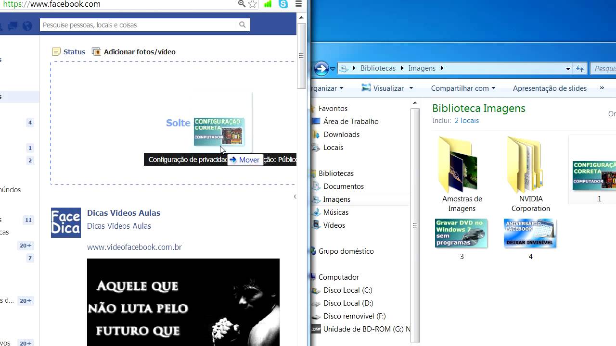616x346 pixels.
Task: Select Bibliotecas in navigation pane
Action: [x=336, y=173]
